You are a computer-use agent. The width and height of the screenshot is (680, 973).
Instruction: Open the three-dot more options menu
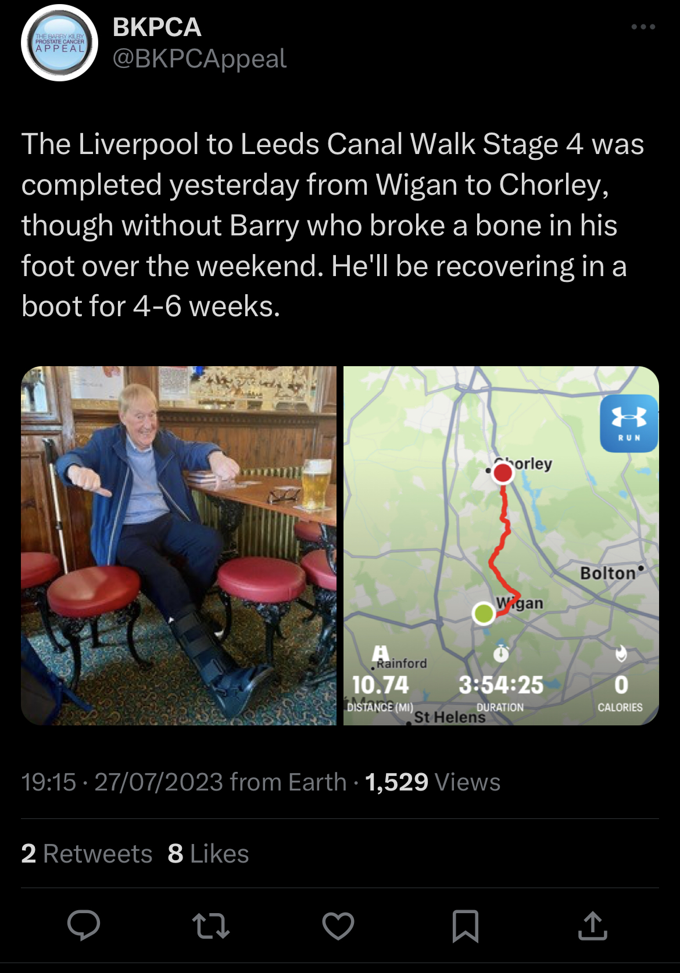click(x=643, y=27)
